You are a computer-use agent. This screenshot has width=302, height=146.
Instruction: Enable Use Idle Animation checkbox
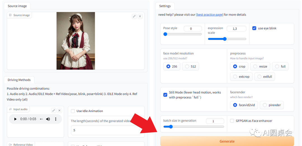(x=73, y=111)
